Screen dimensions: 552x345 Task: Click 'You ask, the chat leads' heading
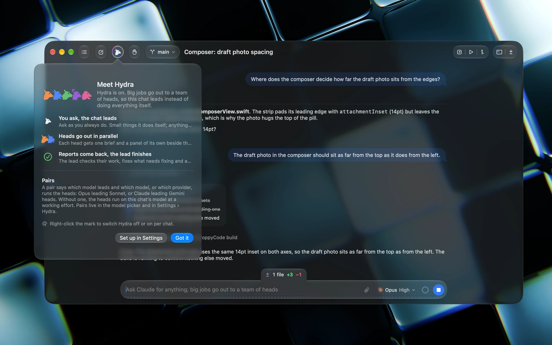(88, 118)
